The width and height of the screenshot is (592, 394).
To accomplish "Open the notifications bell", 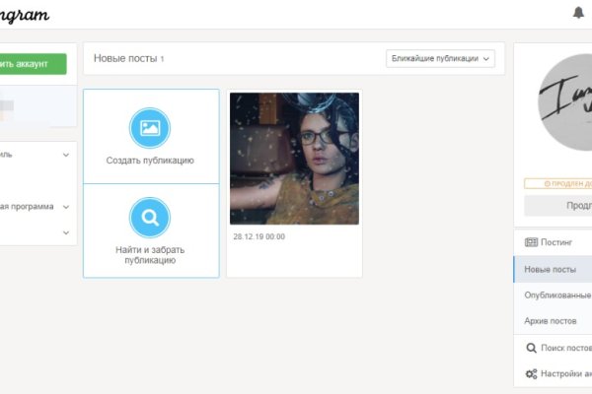I will pos(578,13).
